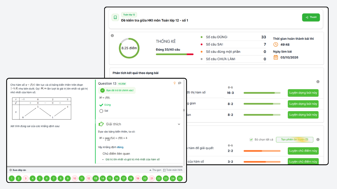Select the Đúng answer option
This screenshot has height=189, width=337.
[x=105, y=105]
